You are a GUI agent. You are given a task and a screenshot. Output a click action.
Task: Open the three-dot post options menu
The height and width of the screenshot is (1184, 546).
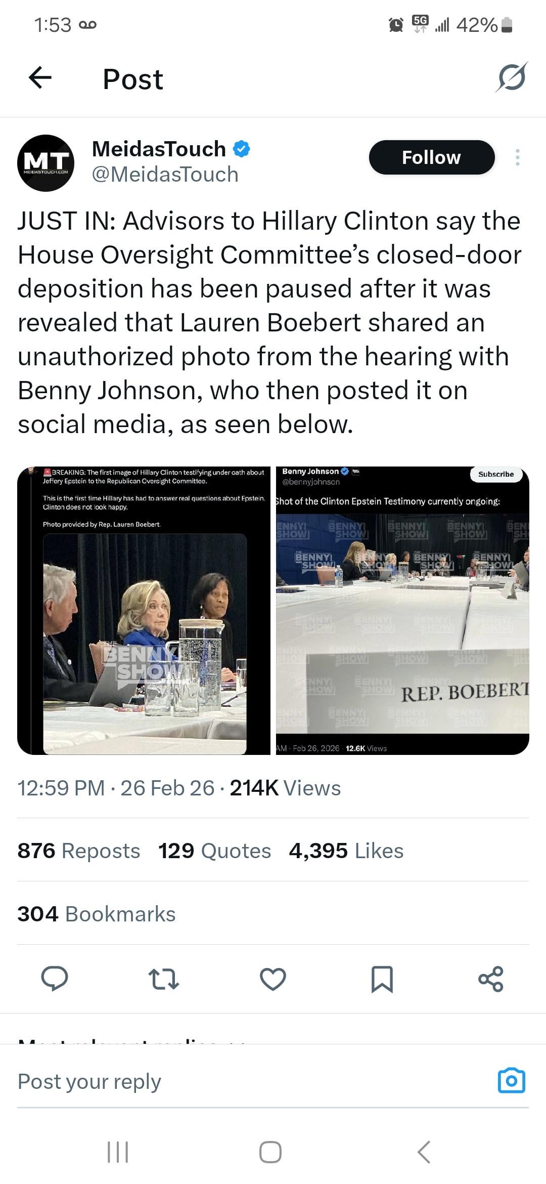[x=517, y=157]
